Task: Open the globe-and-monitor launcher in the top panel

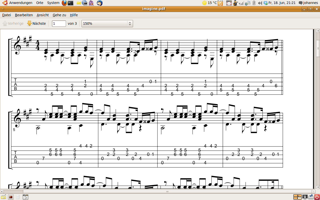Action: [x=85, y=3]
